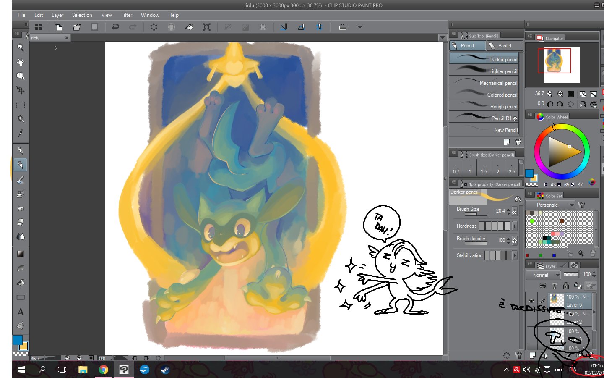The width and height of the screenshot is (604, 378).
Task: Pick brush size preset 1.5
Action: point(484,168)
